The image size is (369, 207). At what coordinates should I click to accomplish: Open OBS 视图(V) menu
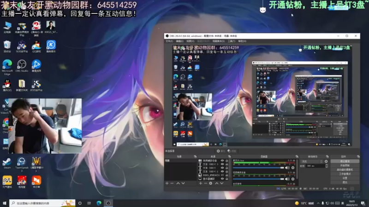coord(190,41)
